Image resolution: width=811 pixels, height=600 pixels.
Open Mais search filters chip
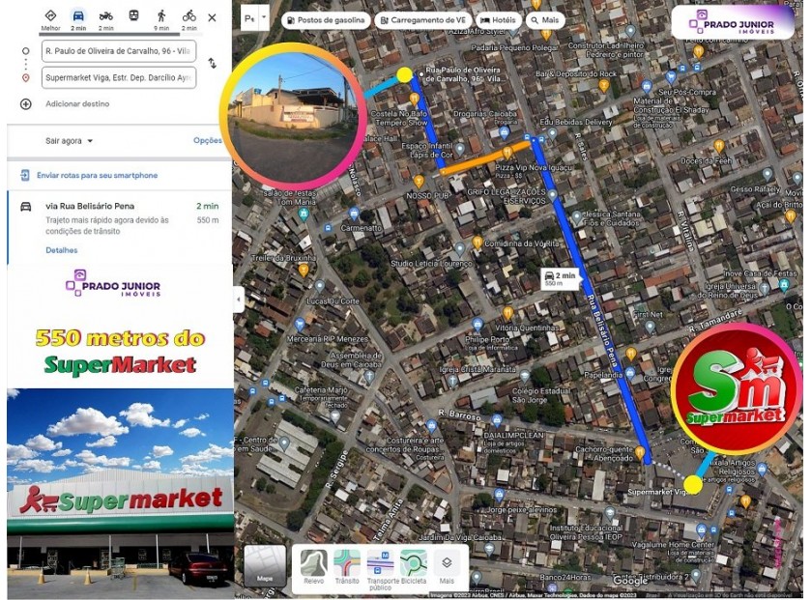545,20
